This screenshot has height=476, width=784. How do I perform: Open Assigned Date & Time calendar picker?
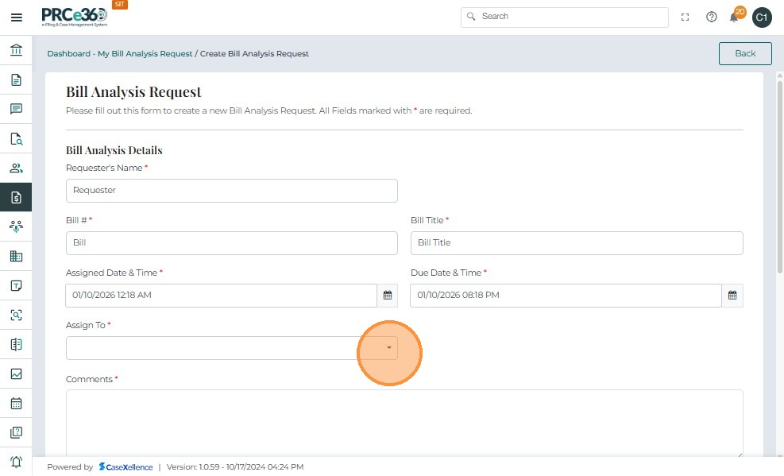388,296
